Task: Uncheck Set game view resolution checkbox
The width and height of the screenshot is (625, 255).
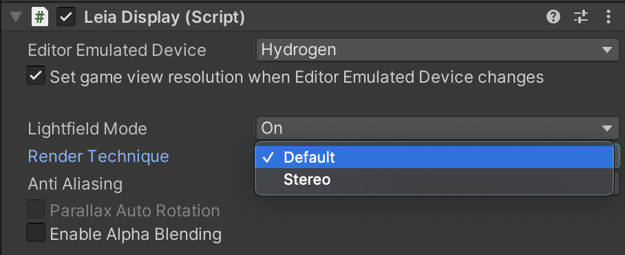Action: pyautogui.click(x=36, y=76)
